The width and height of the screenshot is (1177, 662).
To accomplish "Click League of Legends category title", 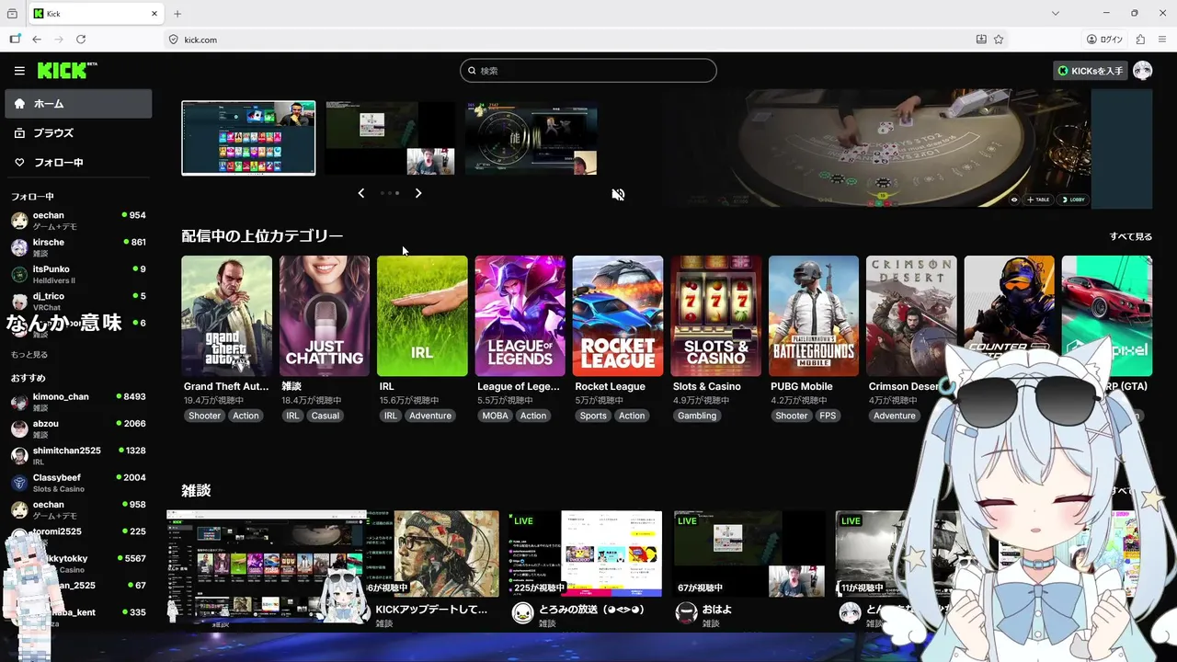I will (519, 387).
